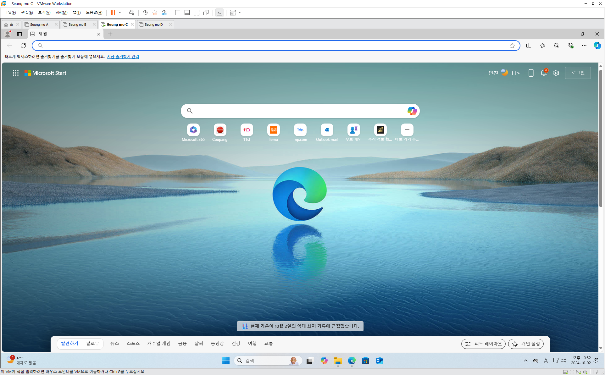Open Edge collections icon

tap(557, 46)
